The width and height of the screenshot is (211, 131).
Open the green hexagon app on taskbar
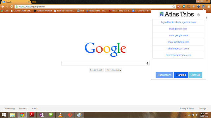[x=51, y=115]
